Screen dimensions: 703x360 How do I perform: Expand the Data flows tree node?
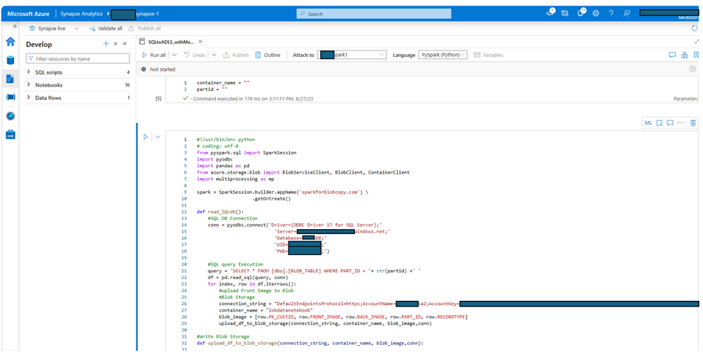click(29, 98)
